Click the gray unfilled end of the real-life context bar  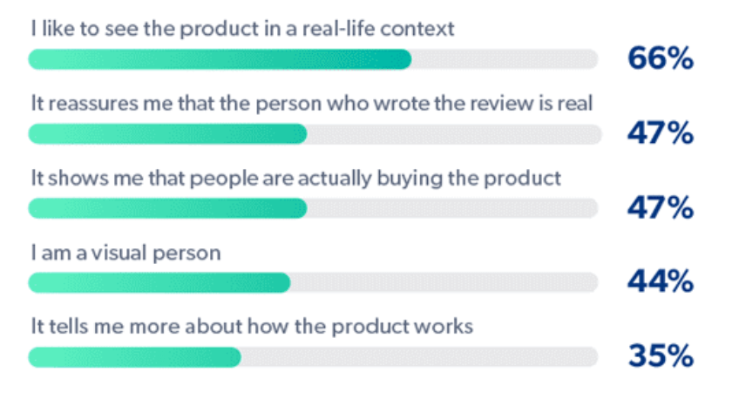(x=505, y=59)
